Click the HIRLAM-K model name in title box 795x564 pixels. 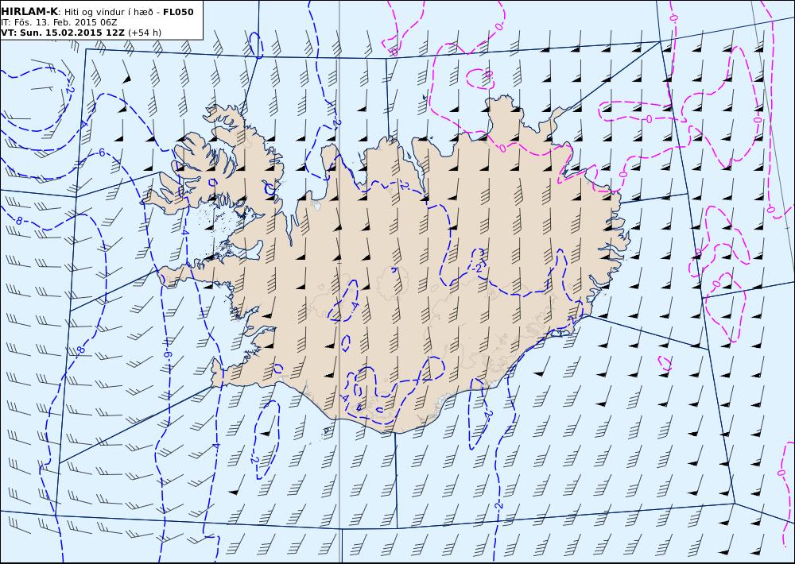pos(29,12)
